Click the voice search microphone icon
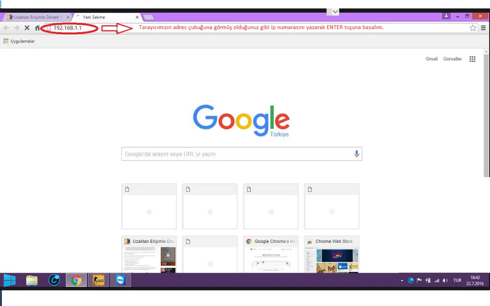 pos(356,154)
